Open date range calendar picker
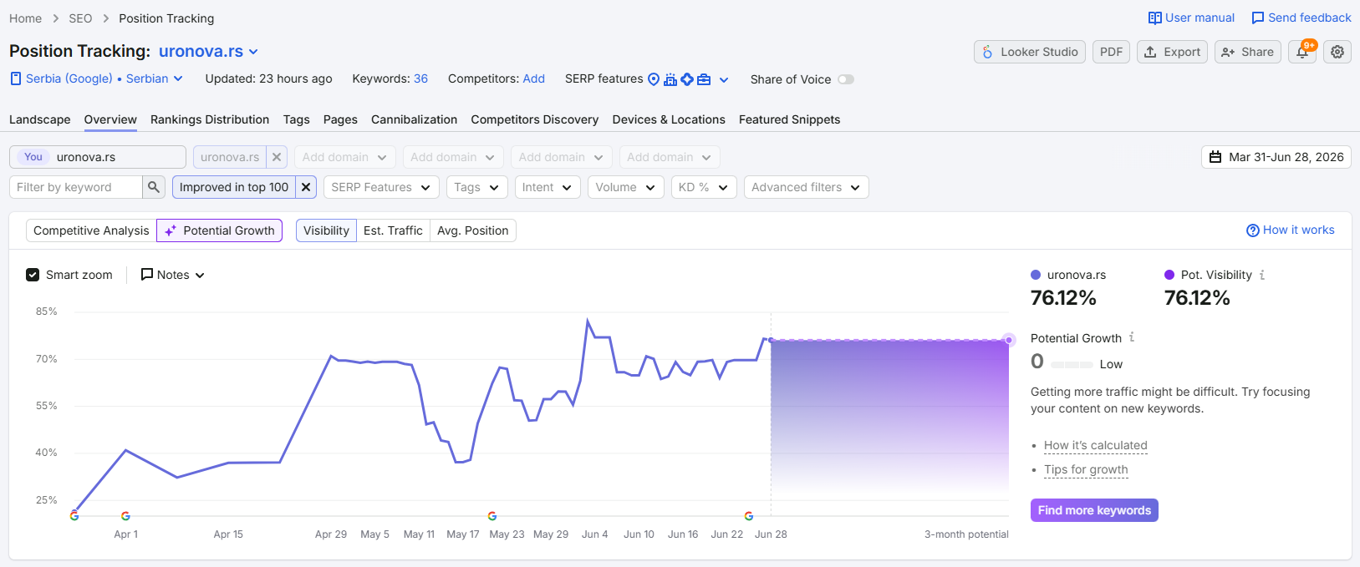 pyautogui.click(x=1276, y=157)
